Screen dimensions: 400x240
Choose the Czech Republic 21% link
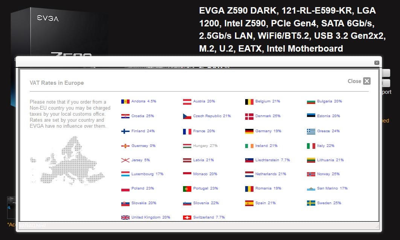click(x=212, y=116)
